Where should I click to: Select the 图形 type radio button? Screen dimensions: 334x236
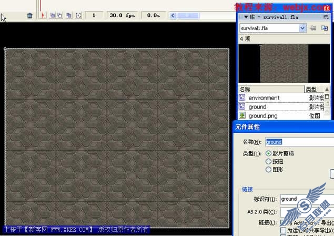pyautogui.click(x=268, y=170)
